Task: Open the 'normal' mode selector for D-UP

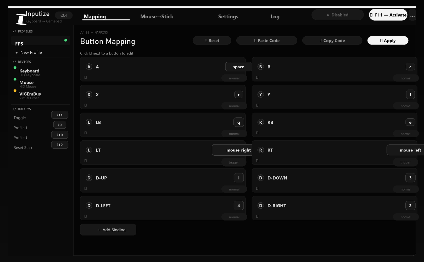Action: [234, 189]
